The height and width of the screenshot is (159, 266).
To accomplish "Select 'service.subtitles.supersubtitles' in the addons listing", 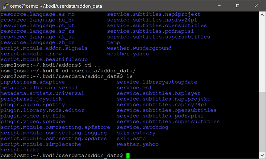I will coord(158,37).
